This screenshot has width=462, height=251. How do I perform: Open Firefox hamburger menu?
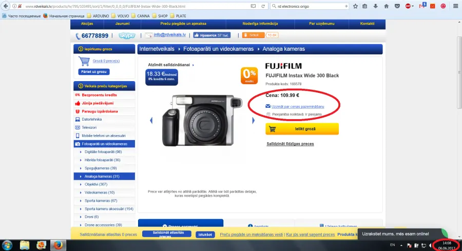coord(455,6)
